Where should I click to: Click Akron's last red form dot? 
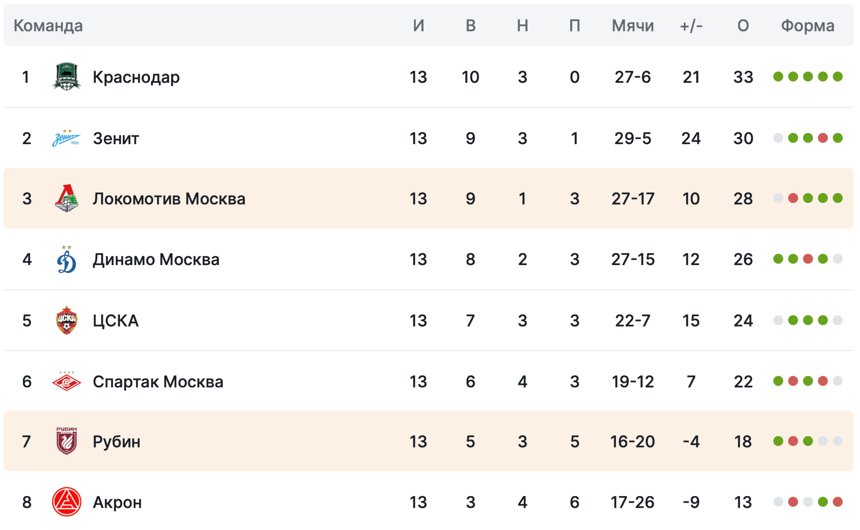coord(838,502)
